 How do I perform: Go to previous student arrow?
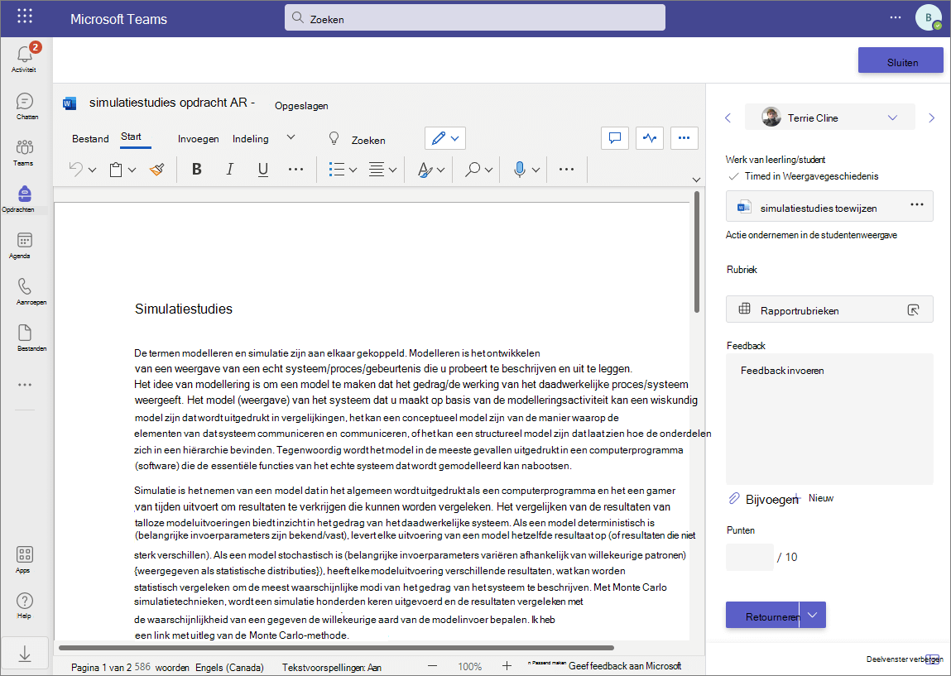pyautogui.click(x=728, y=117)
